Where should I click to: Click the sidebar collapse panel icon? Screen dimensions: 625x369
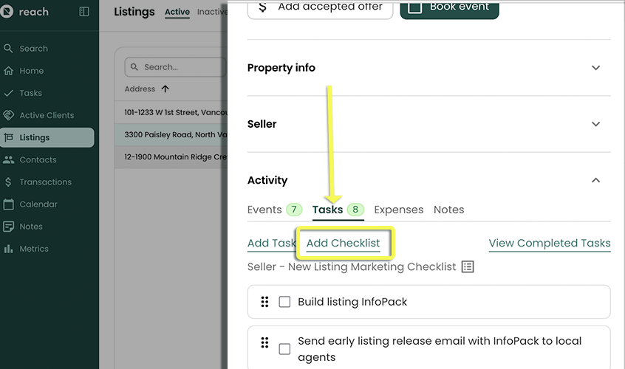click(84, 12)
